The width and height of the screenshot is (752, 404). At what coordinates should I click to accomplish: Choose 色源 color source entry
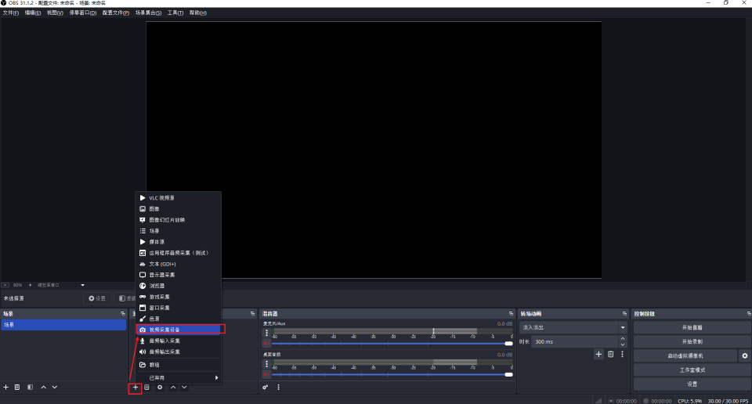(x=178, y=319)
